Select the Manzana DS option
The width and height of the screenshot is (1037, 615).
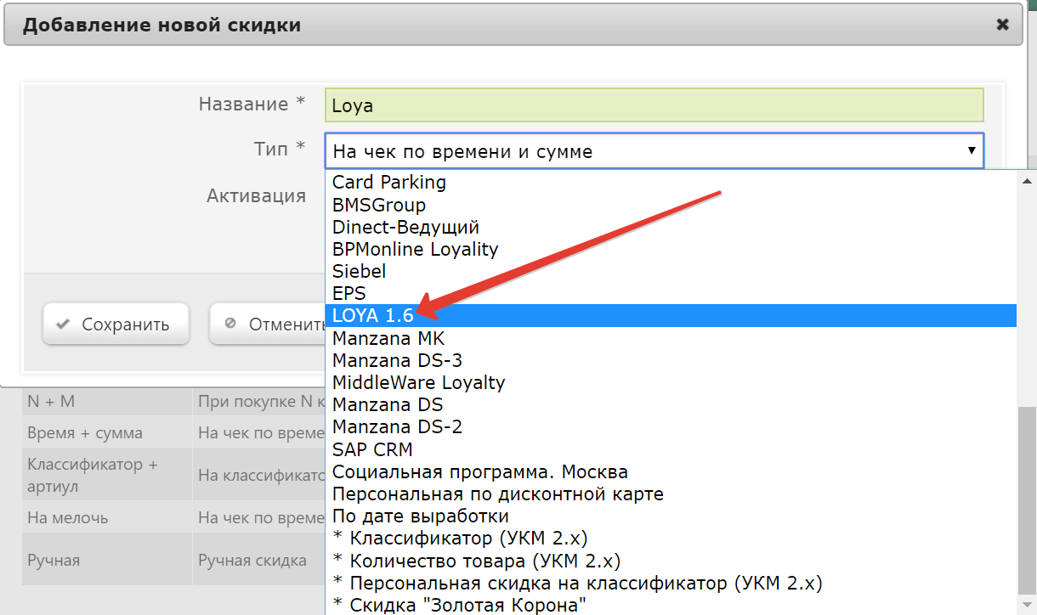(x=671, y=403)
